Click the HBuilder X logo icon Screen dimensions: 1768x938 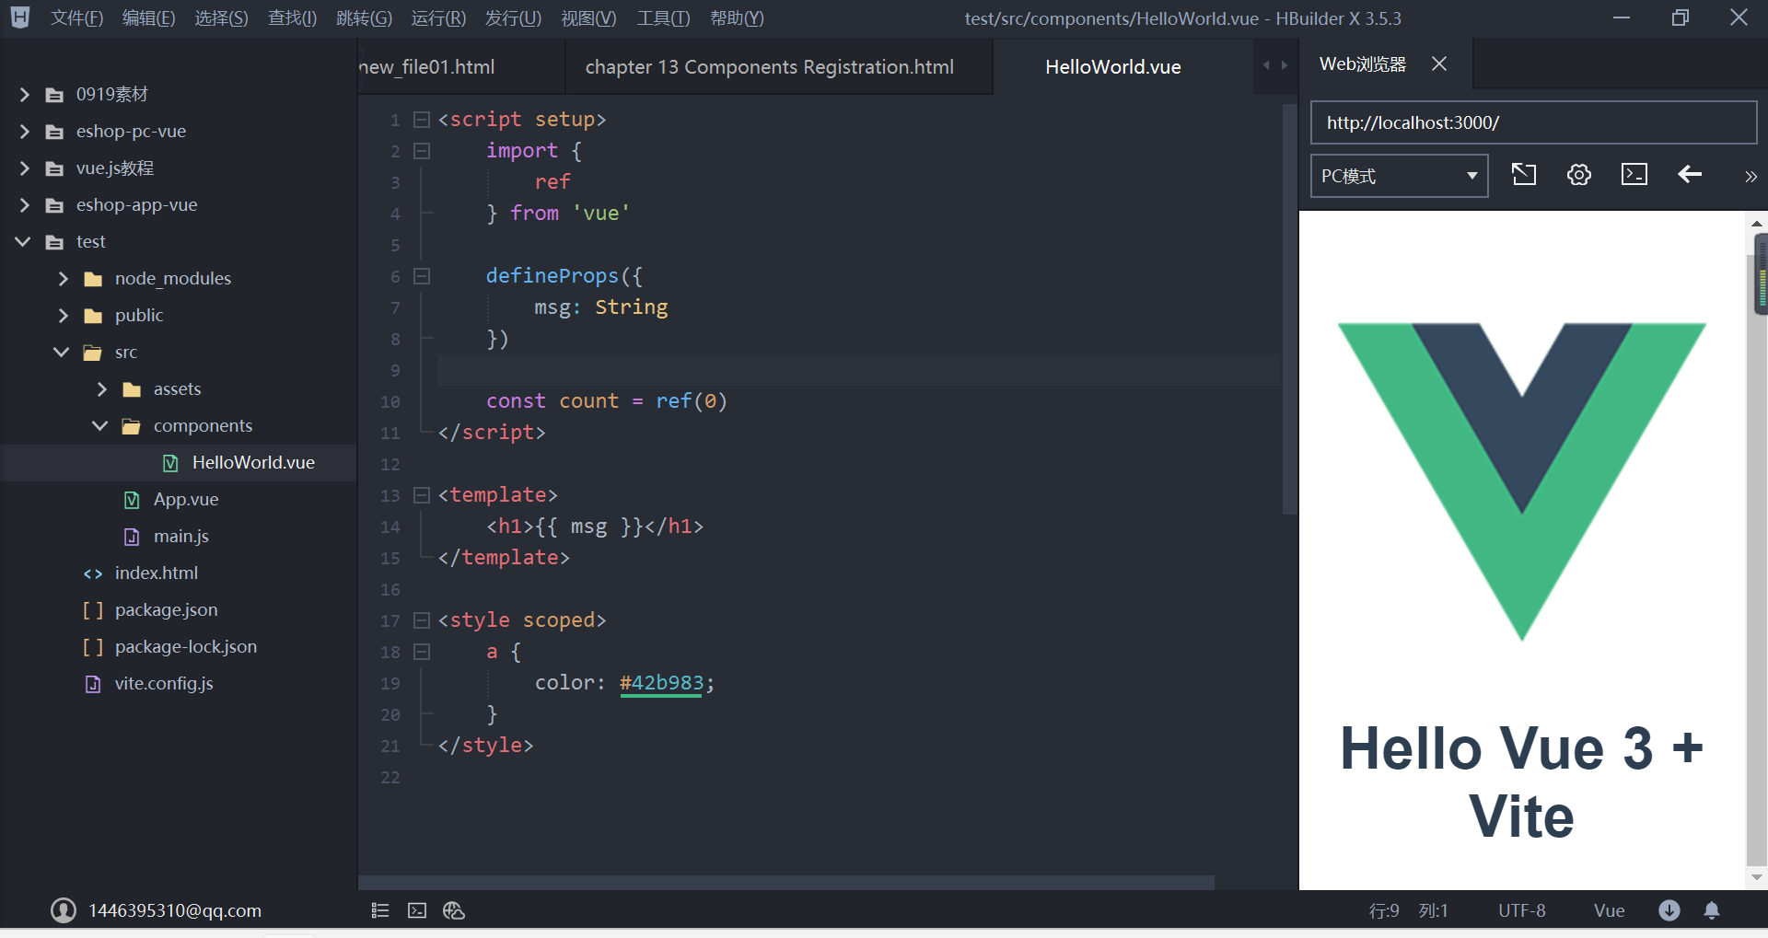20,17
